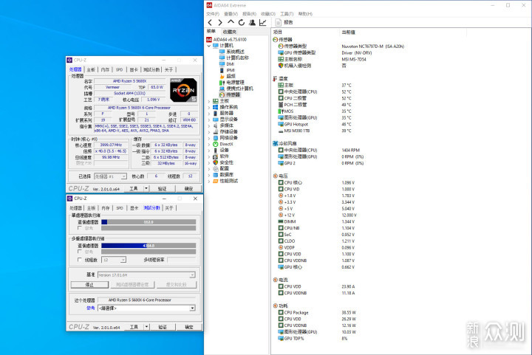Image resolution: width=532 pixels, height=355 pixels.
Task: Click the multi-thread 参考 reference bar
Action: [x=149, y=252]
